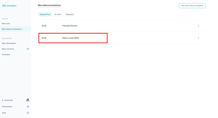
Task: Open the Aide link in sidebar
Action: point(4,113)
